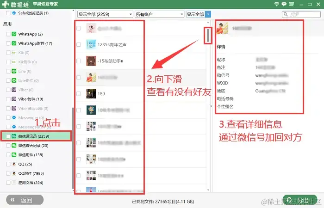The width and height of the screenshot is (324, 208).
Task: Select the 12355青年之声 contact row
Action: coord(140,44)
